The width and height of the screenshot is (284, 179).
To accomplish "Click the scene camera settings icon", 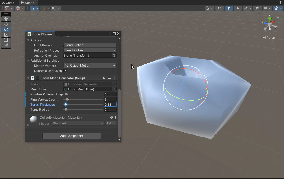I will [x=265, y=8].
